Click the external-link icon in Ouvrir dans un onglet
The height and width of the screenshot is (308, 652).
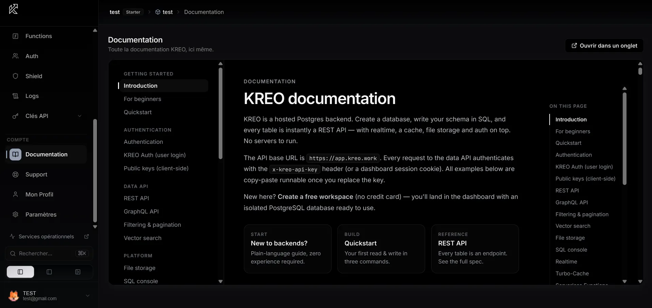(574, 46)
